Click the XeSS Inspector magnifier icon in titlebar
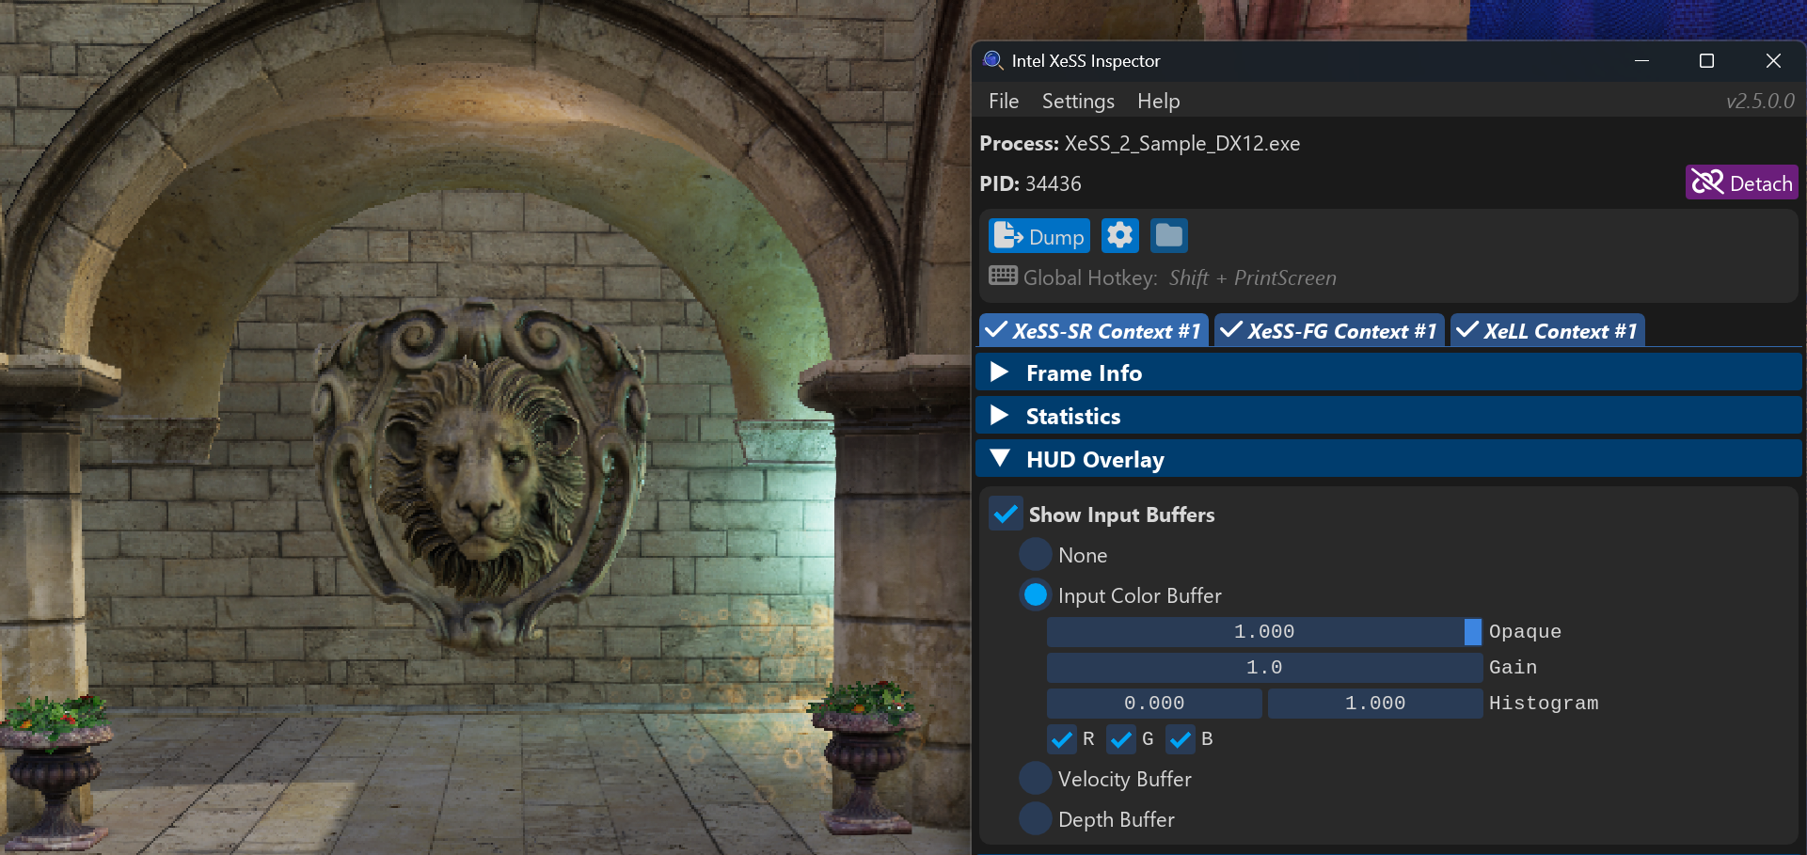Image resolution: width=1807 pixels, height=855 pixels. (x=993, y=60)
